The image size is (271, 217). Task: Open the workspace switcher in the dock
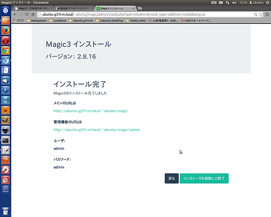pos(5,190)
